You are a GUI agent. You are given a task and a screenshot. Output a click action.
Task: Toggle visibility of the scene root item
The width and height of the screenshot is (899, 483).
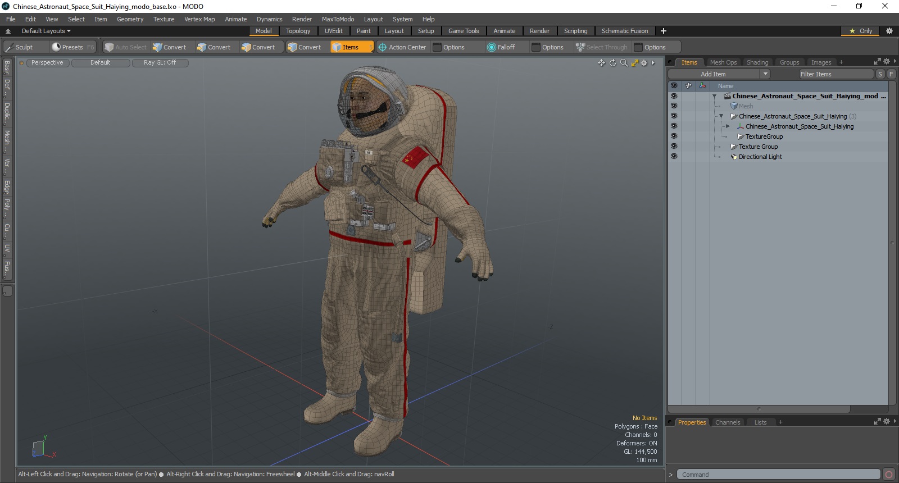[674, 96]
